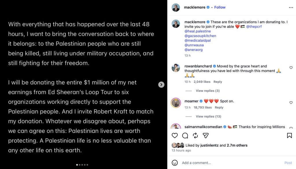Viewport: 296px width, 169px height.
Task: Follow macklemore from the header
Action: point(220,7)
